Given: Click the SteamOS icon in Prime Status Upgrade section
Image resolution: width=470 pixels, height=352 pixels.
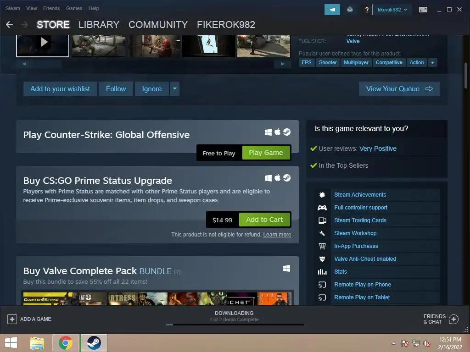Looking at the screenshot, I should point(287,178).
